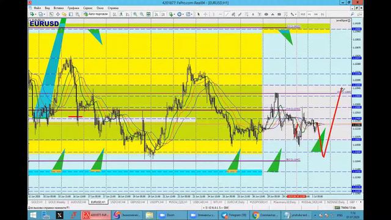
Task: Click the red price label on time axis
Action: click(297, 197)
